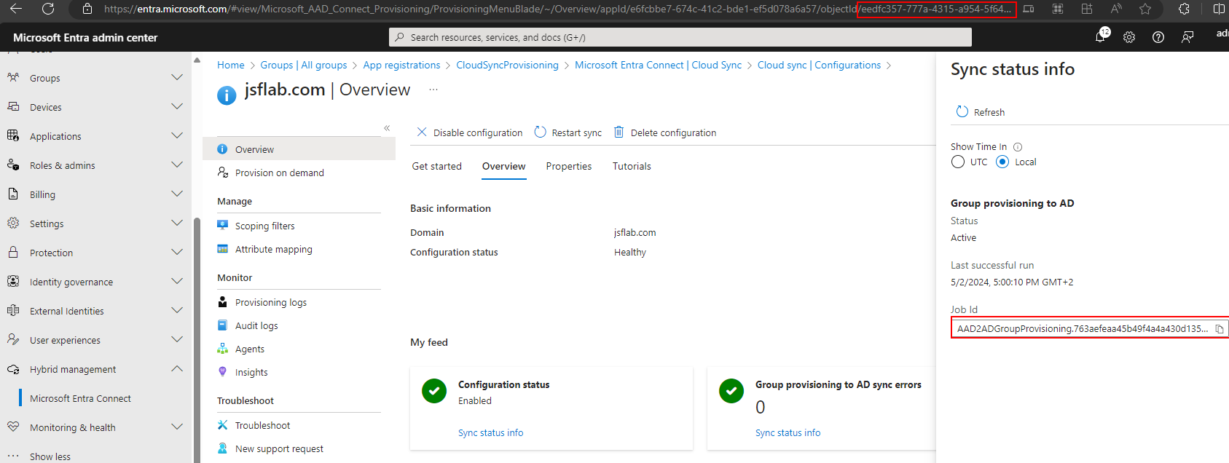Viewport: 1229px width, 463px height.
Task: Click the browser back arrow
Action: click(x=16, y=9)
